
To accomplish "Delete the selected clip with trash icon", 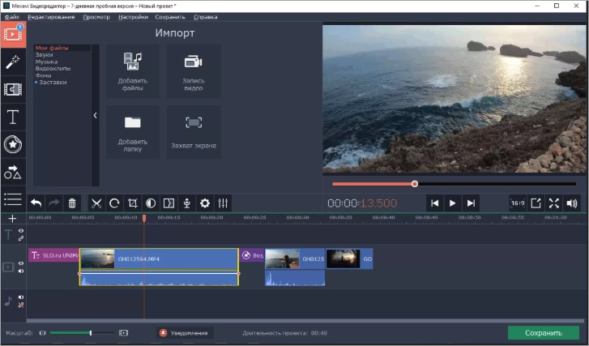I will click(72, 203).
